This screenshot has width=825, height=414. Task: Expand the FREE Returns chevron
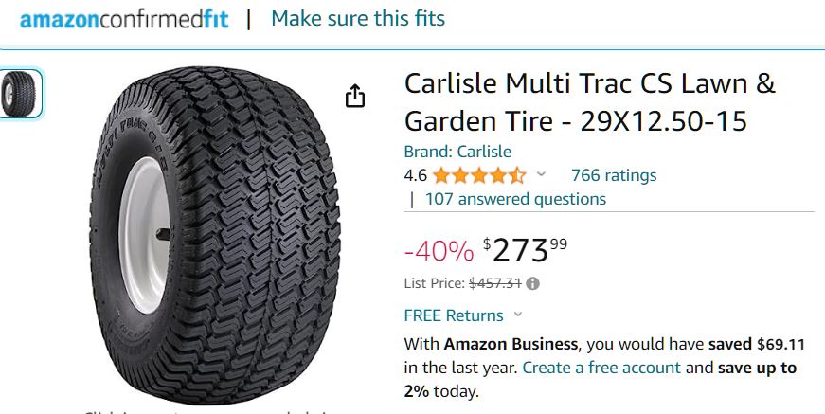click(518, 315)
